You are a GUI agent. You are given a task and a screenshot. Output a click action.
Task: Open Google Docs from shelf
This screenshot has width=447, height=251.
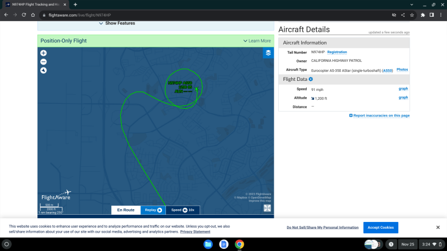(224, 244)
